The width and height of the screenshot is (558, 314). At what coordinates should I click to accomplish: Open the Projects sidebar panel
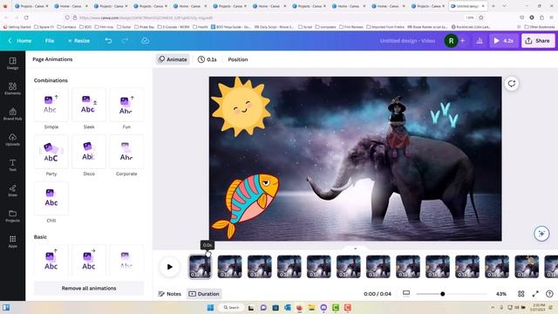[x=12, y=215]
